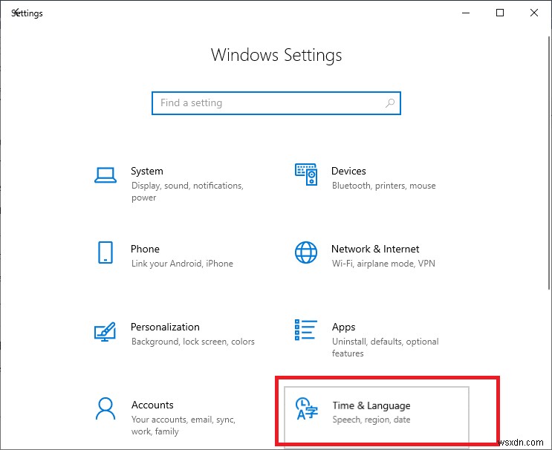Click 'Display, sound, notifications, power' text
This screenshot has width=552, height=450.
point(188,192)
